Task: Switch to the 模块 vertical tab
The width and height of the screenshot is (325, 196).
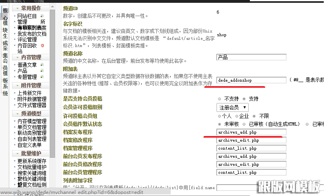Action: (x=5, y=28)
